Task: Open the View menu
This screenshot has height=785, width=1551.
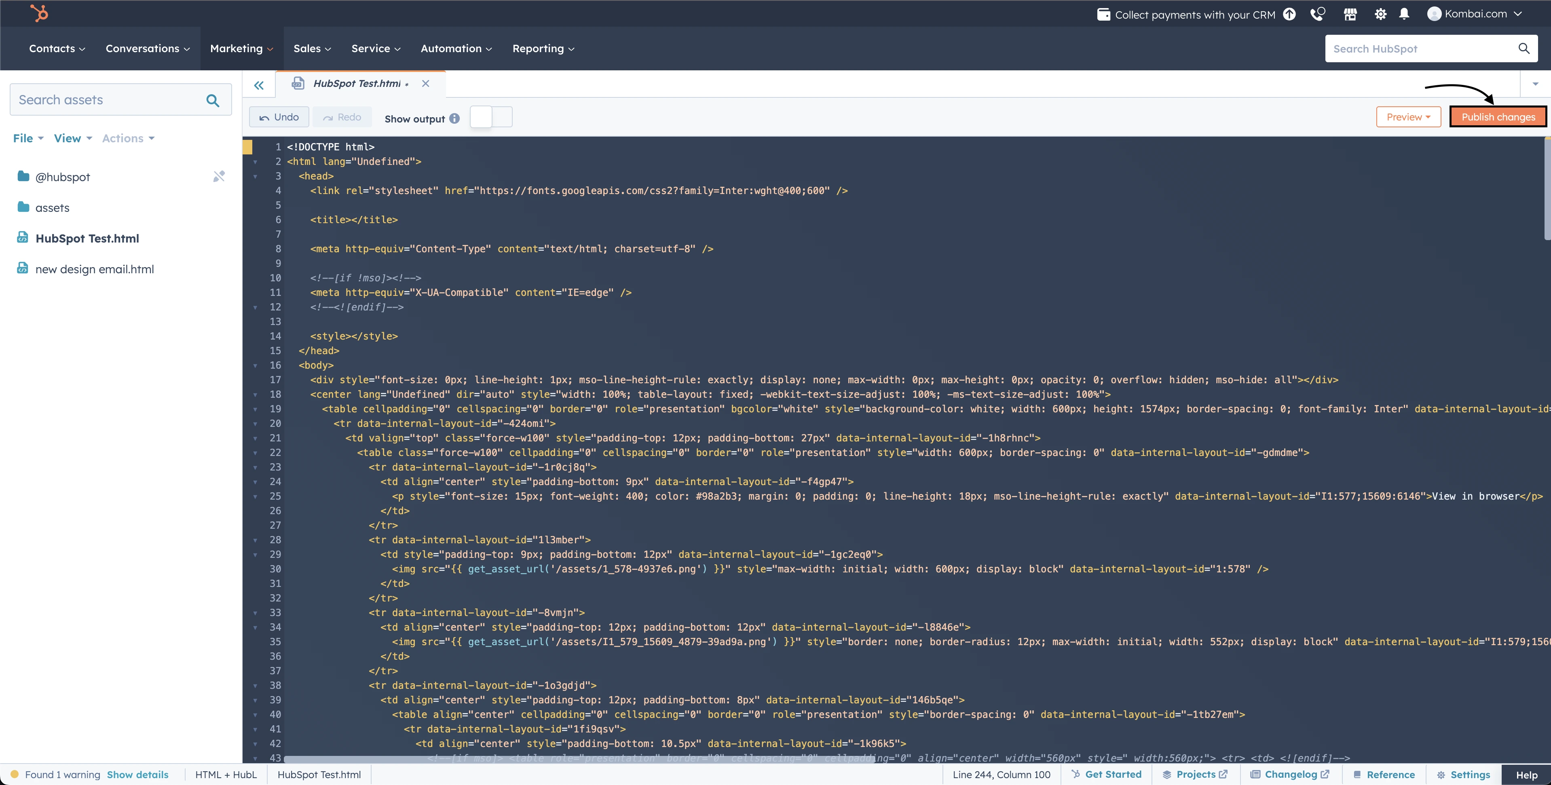Action: point(73,138)
